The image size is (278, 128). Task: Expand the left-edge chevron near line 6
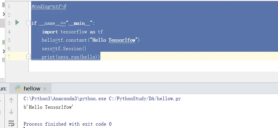click(x=4, y=51)
